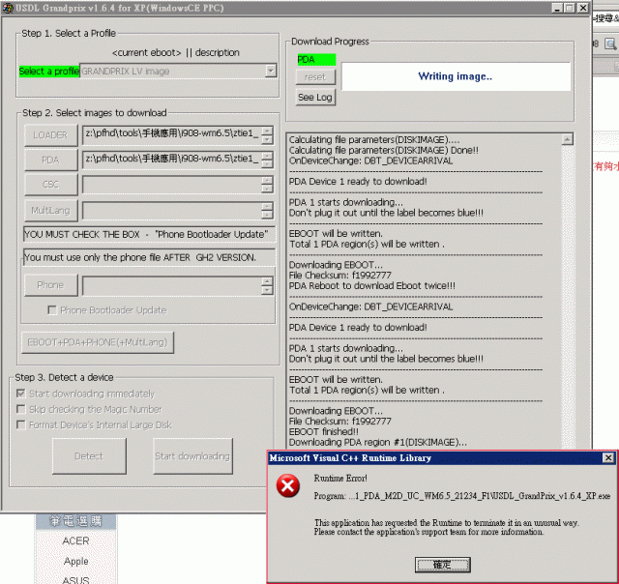This screenshot has height=584, width=619.
Task: Click the green Select a profile label
Action: click(49, 71)
